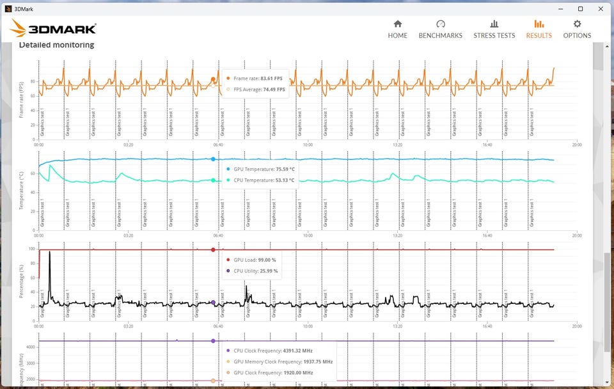Viewport: 614px width, 389px height.
Task: Click orange Frame rate legend dot in tooltip
Action: [x=228, y=78]
